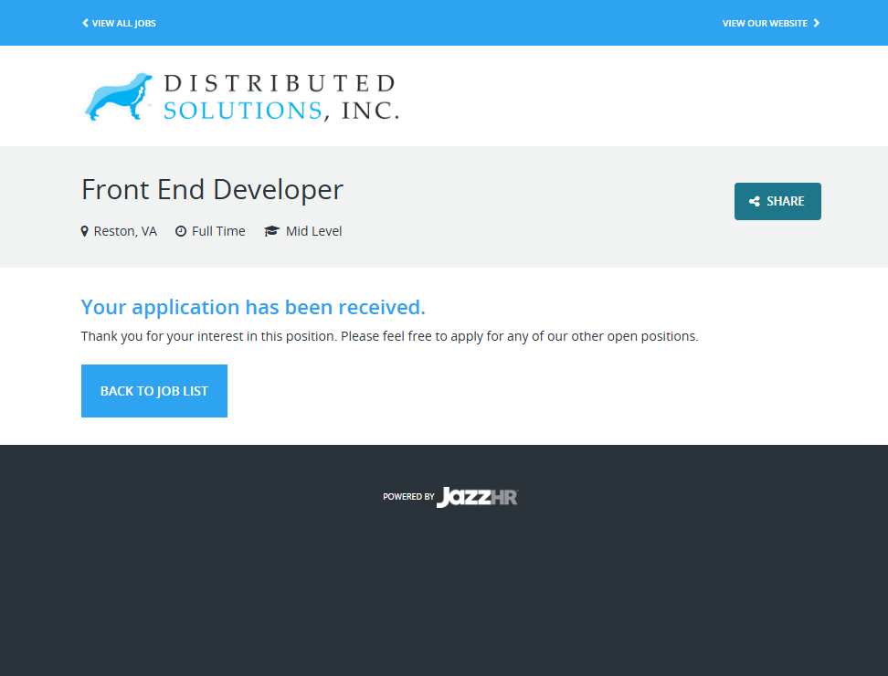Click the left chevron beside View All Jobs

(x=85, y=23)
